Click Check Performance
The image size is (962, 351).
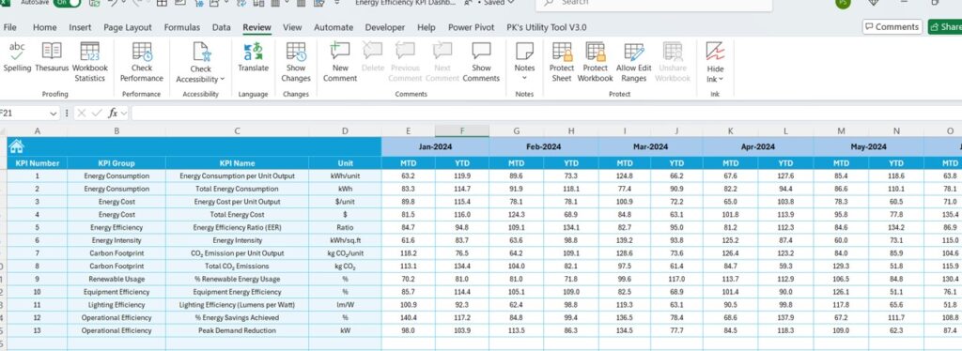(142, 62)
